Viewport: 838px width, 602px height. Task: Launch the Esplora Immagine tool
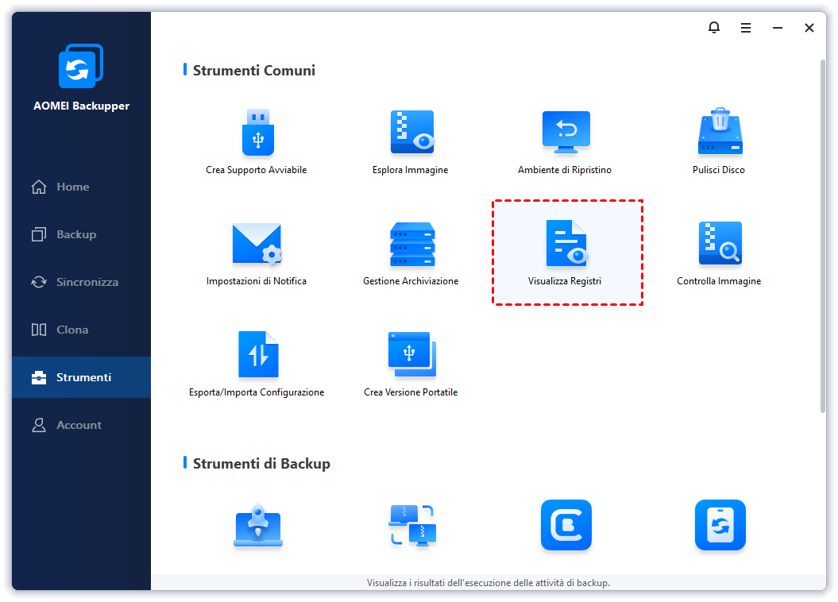tap(411, 142)
